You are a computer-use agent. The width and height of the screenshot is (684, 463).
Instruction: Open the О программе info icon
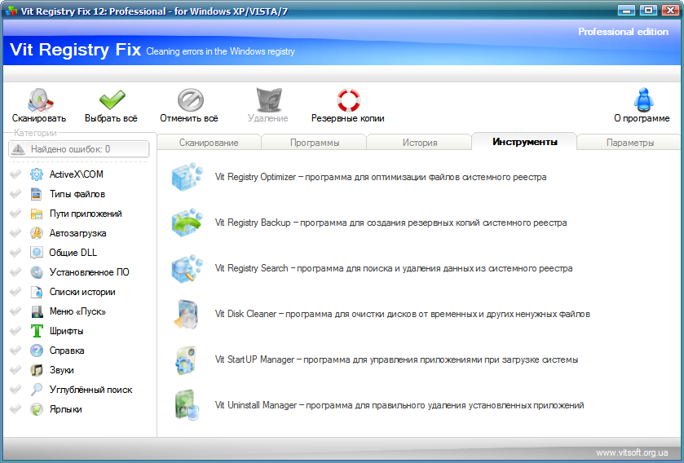[642, 101]
